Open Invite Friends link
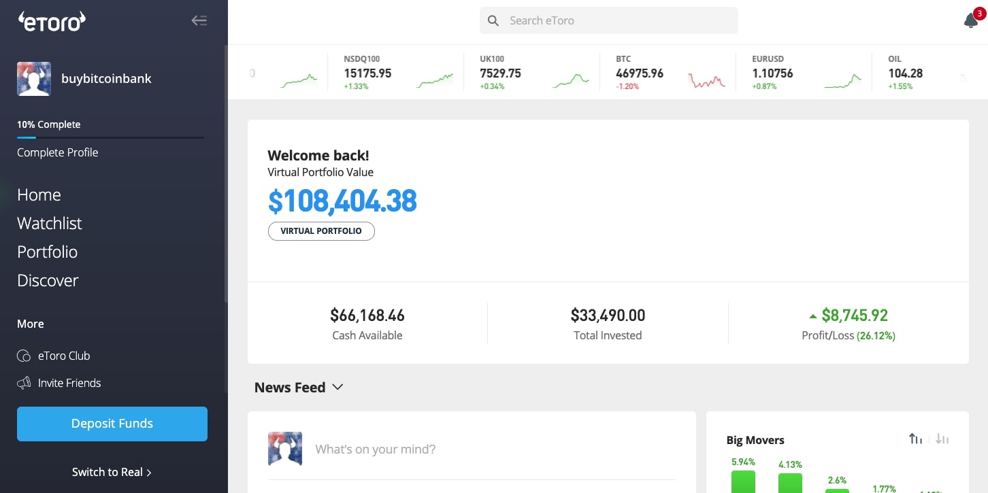The height and width of the screenshot is (493, 988). tap(69, 384)
